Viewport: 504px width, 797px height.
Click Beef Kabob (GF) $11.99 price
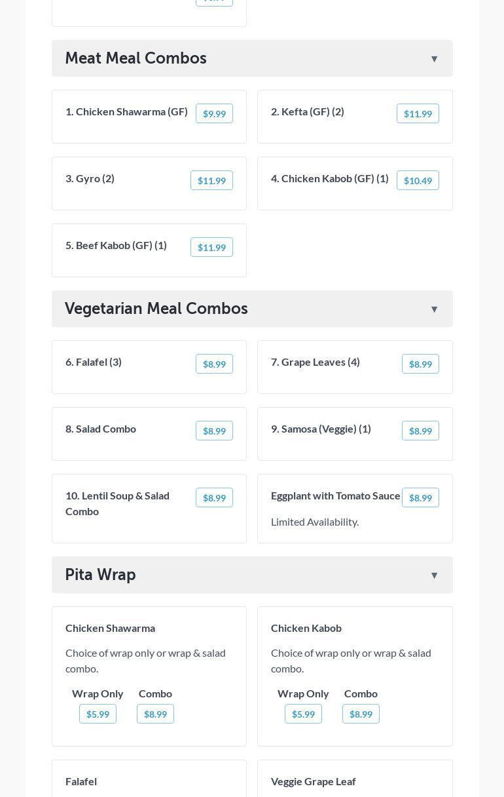[211, 247]
